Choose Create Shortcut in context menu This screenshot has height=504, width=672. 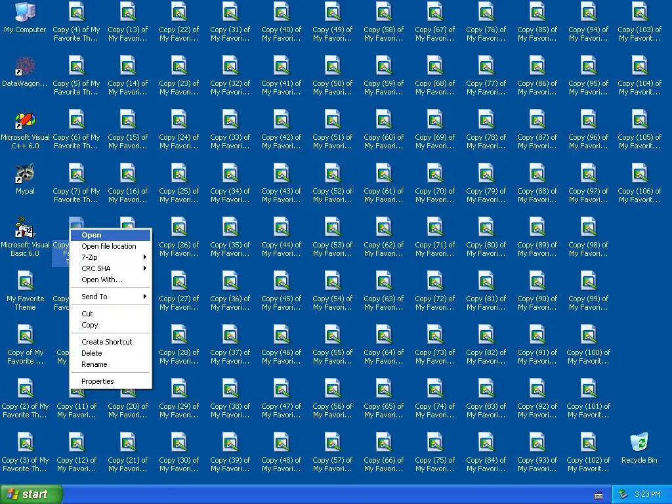(110, 342)
